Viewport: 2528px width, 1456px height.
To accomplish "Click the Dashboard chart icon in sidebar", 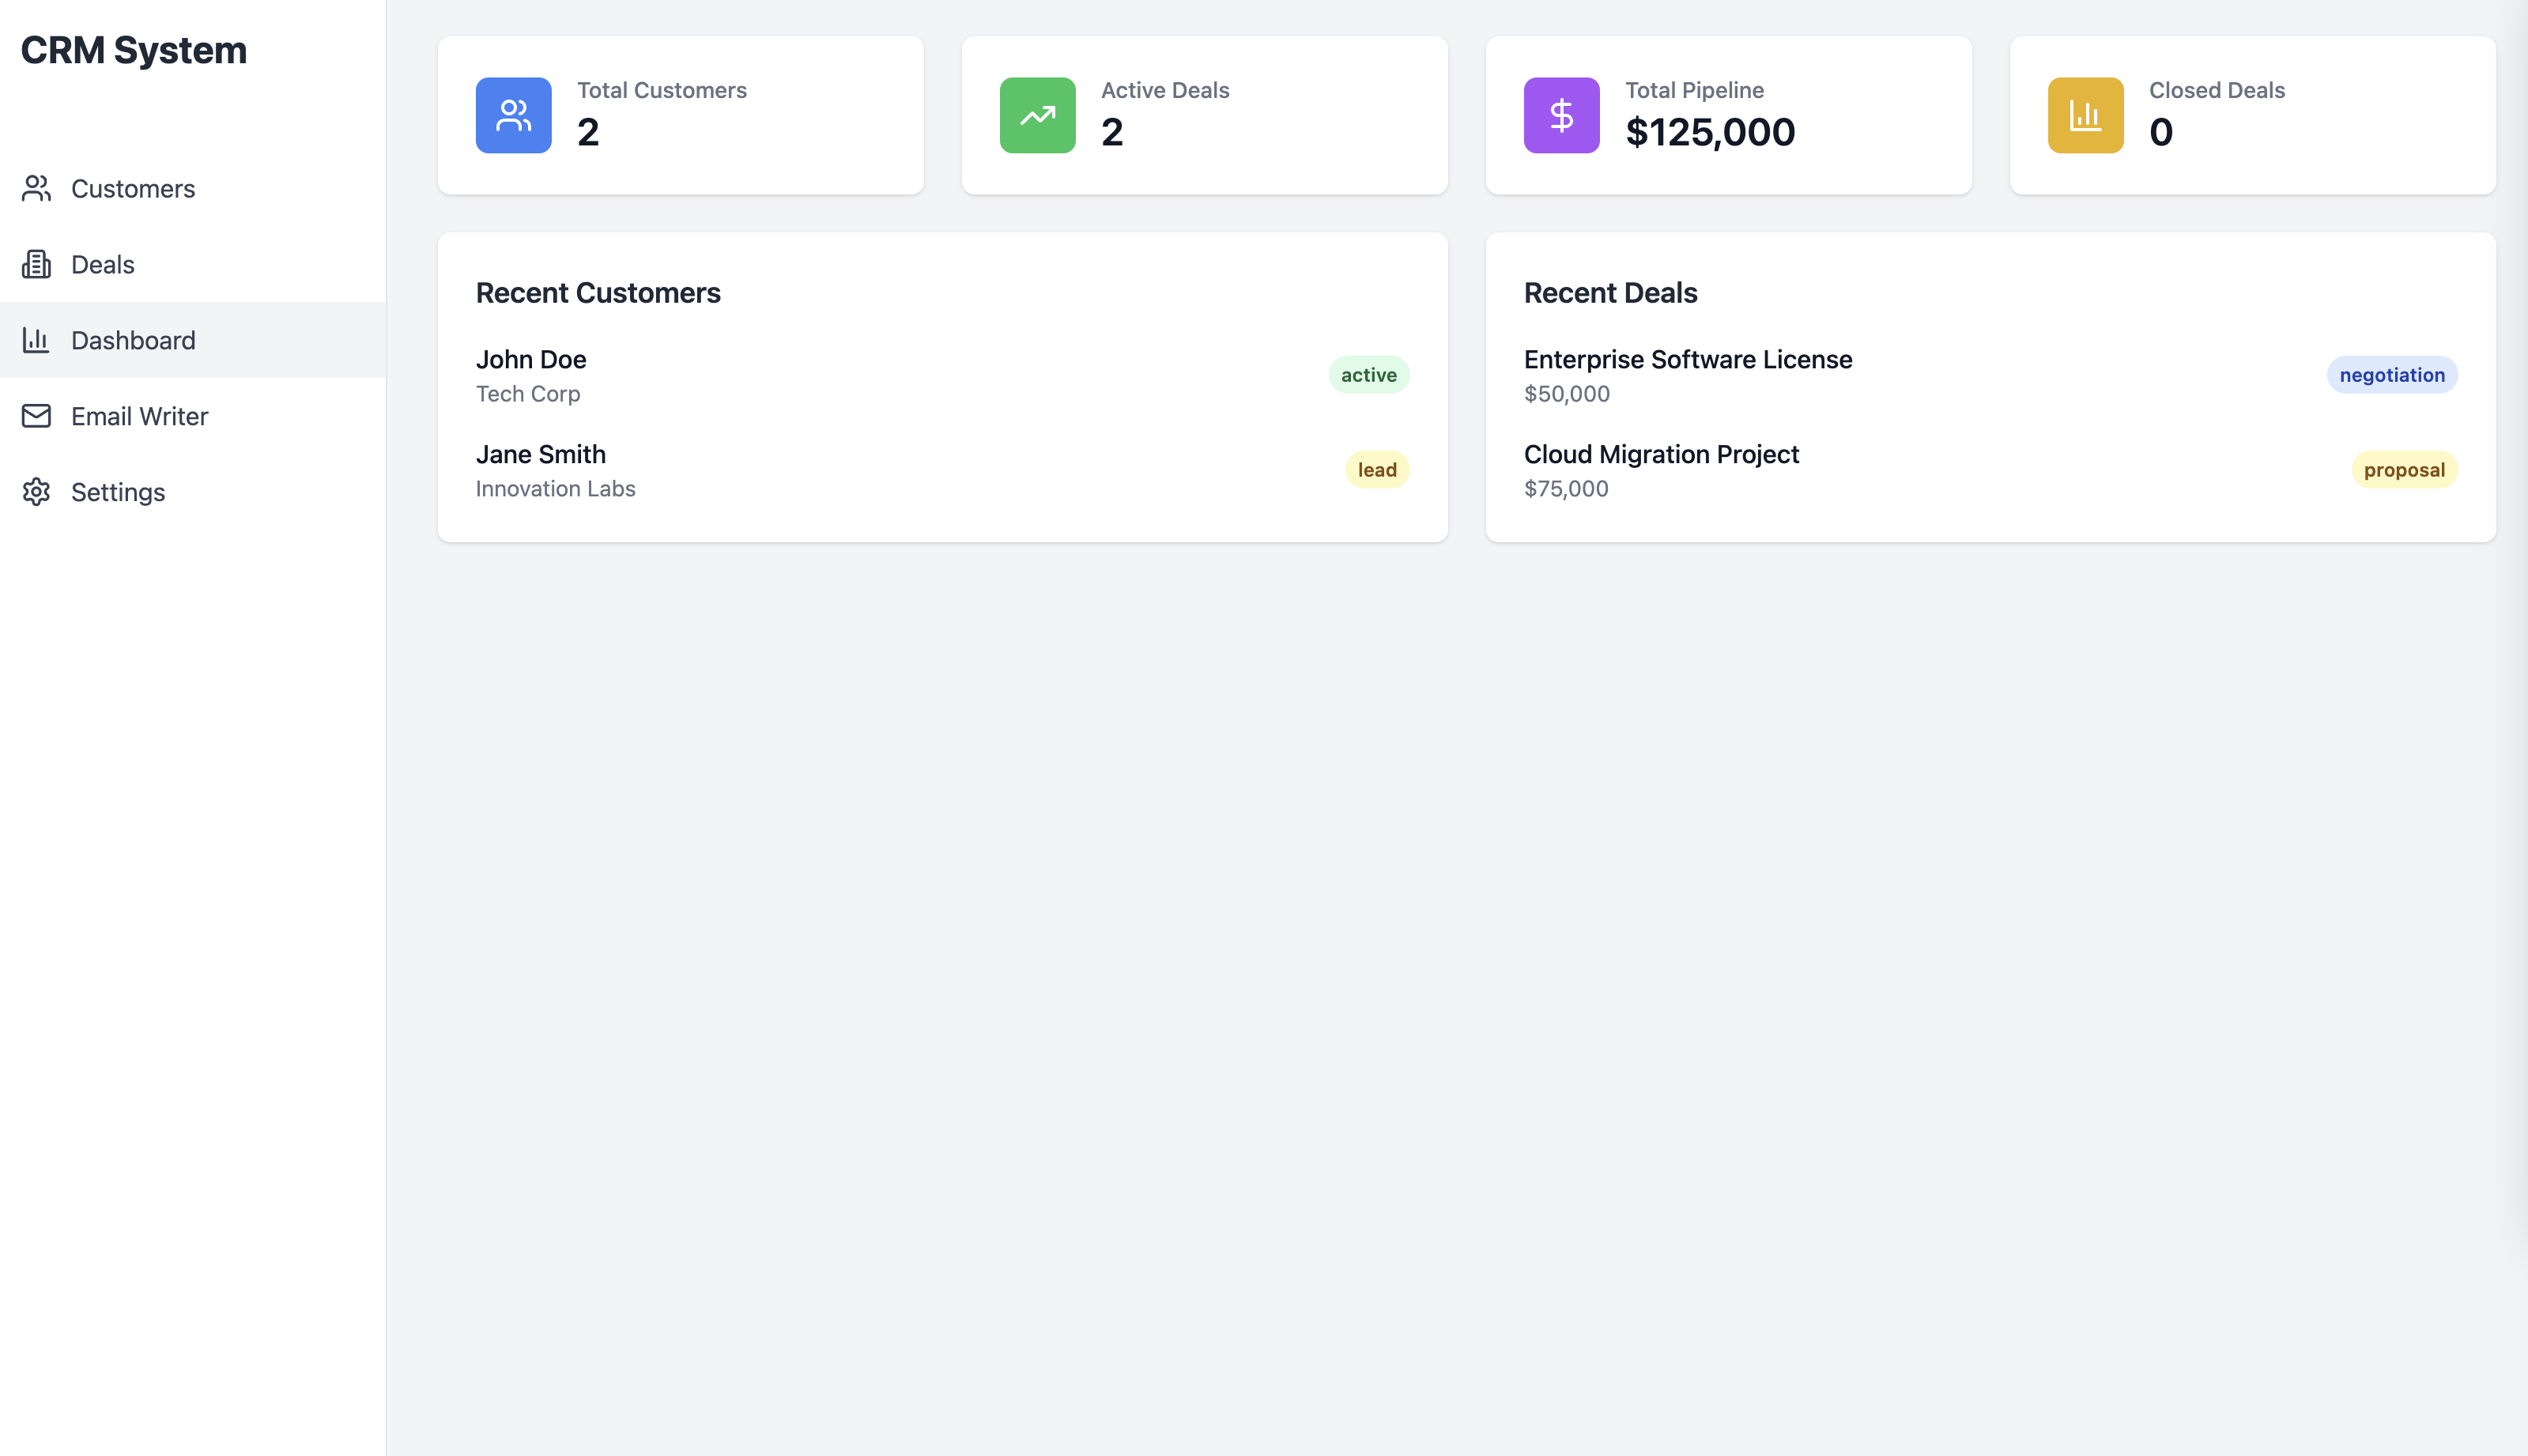I will point(37,340).
